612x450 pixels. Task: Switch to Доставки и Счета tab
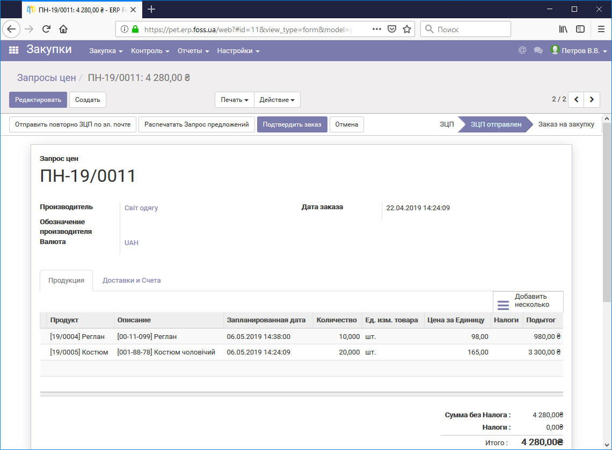(132, 281)
